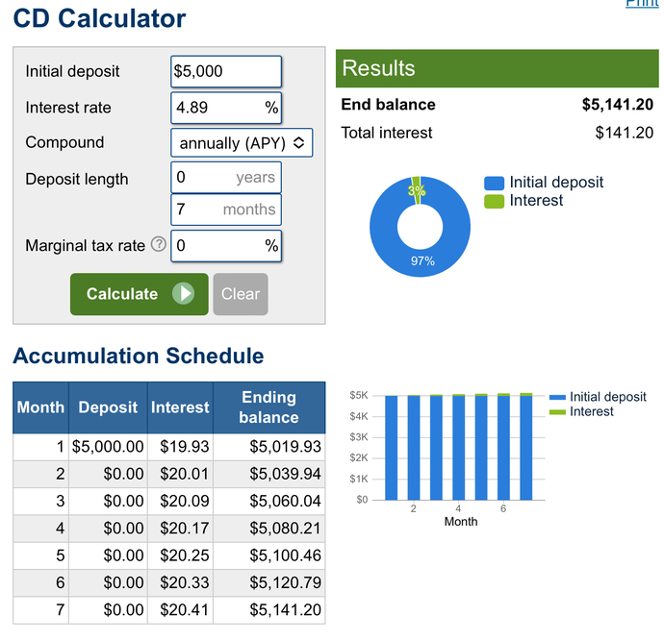Click the month 7 bar in chart
This screenshot has width=664, height=641.
click(x=526, y=447)
